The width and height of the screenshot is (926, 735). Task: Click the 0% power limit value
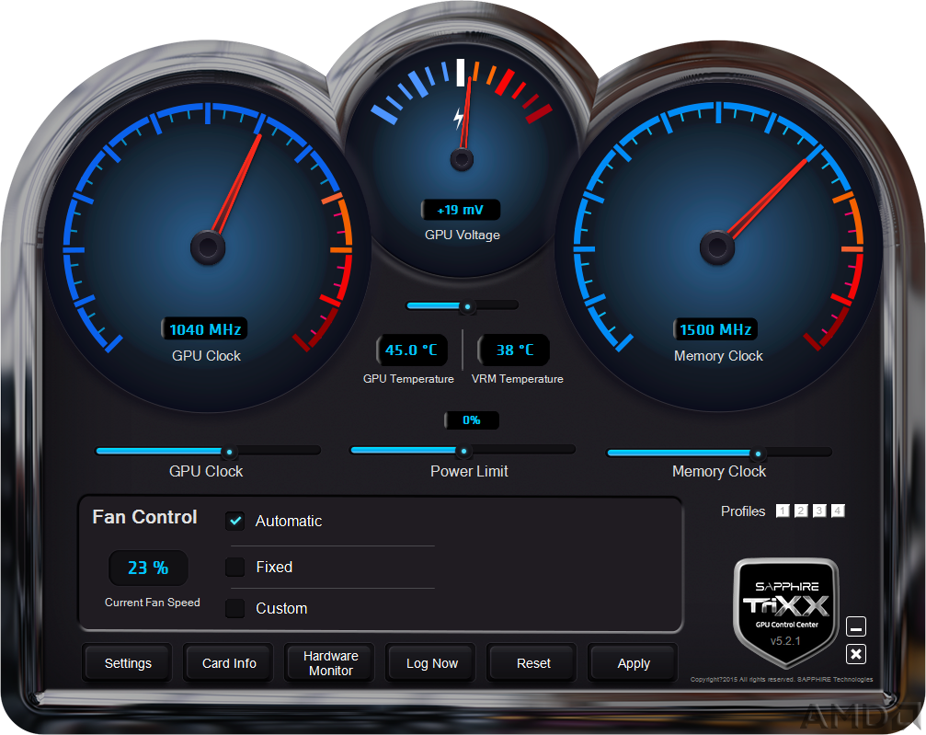click(x=471, y=420)
